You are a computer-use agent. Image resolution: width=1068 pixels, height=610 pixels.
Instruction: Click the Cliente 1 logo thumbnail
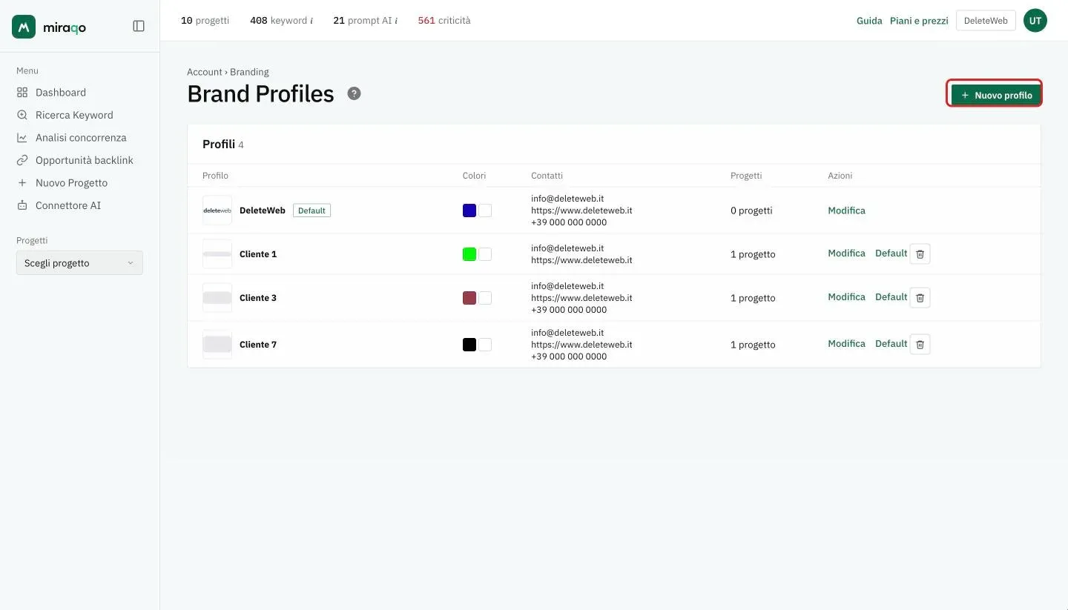coord(217,254)
